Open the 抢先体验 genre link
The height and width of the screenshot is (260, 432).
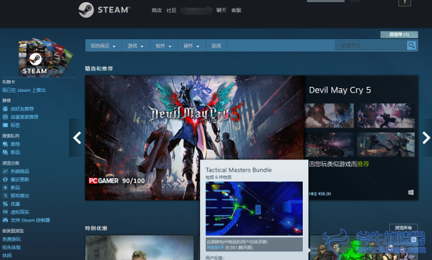(11, 247)
